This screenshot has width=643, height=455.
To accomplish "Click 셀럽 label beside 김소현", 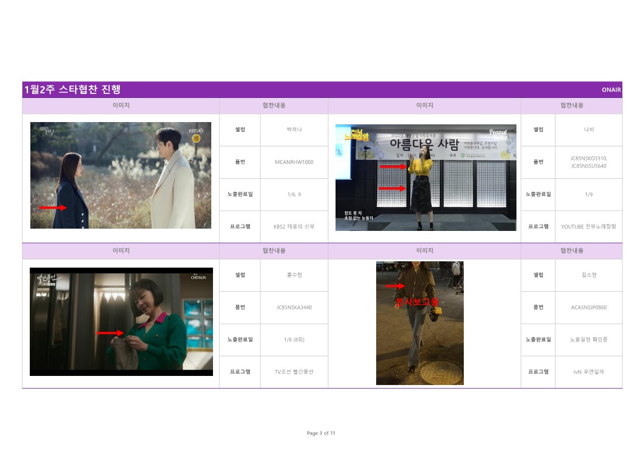I will pyautogui.click(x=538, y=275).
